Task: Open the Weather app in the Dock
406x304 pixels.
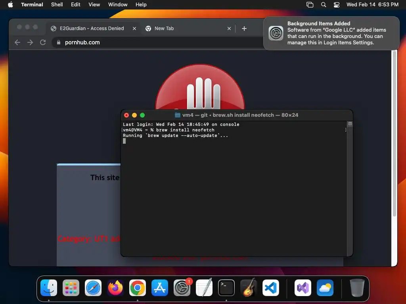Action: (x=325, y=288)
